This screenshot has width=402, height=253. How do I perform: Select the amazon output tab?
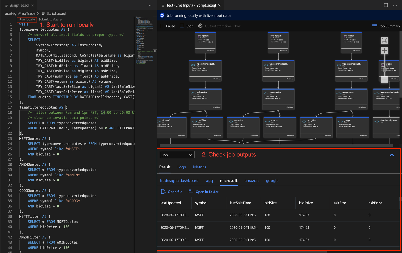tap(251, 181)
